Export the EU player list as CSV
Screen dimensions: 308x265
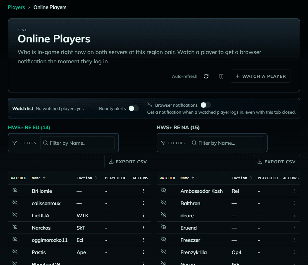128,162
